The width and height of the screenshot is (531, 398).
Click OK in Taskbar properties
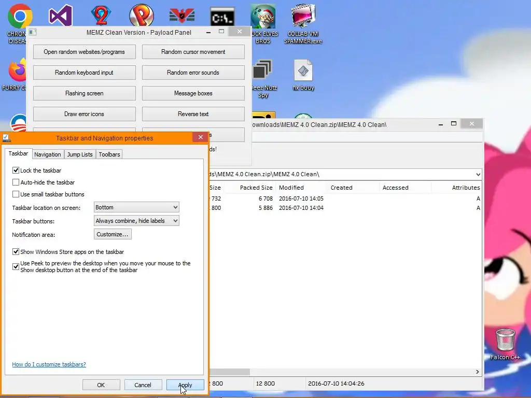pos(101,385)
